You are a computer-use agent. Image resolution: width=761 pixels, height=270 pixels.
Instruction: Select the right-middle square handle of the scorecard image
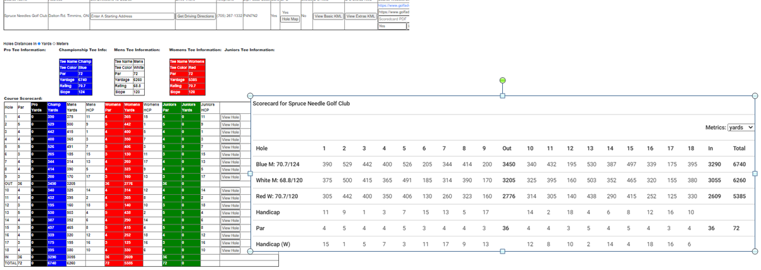756,173
